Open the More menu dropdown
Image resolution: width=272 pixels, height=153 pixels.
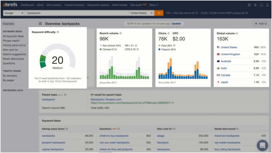tap(154, 5)
